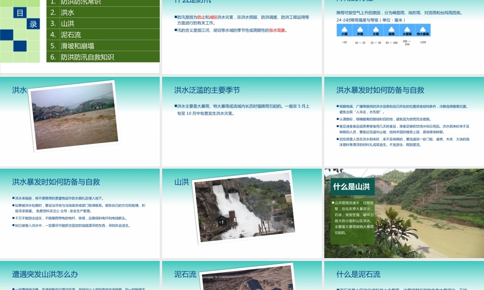Click the red word "减轻"
Screen dimensions: 484x290
[213, 17]
